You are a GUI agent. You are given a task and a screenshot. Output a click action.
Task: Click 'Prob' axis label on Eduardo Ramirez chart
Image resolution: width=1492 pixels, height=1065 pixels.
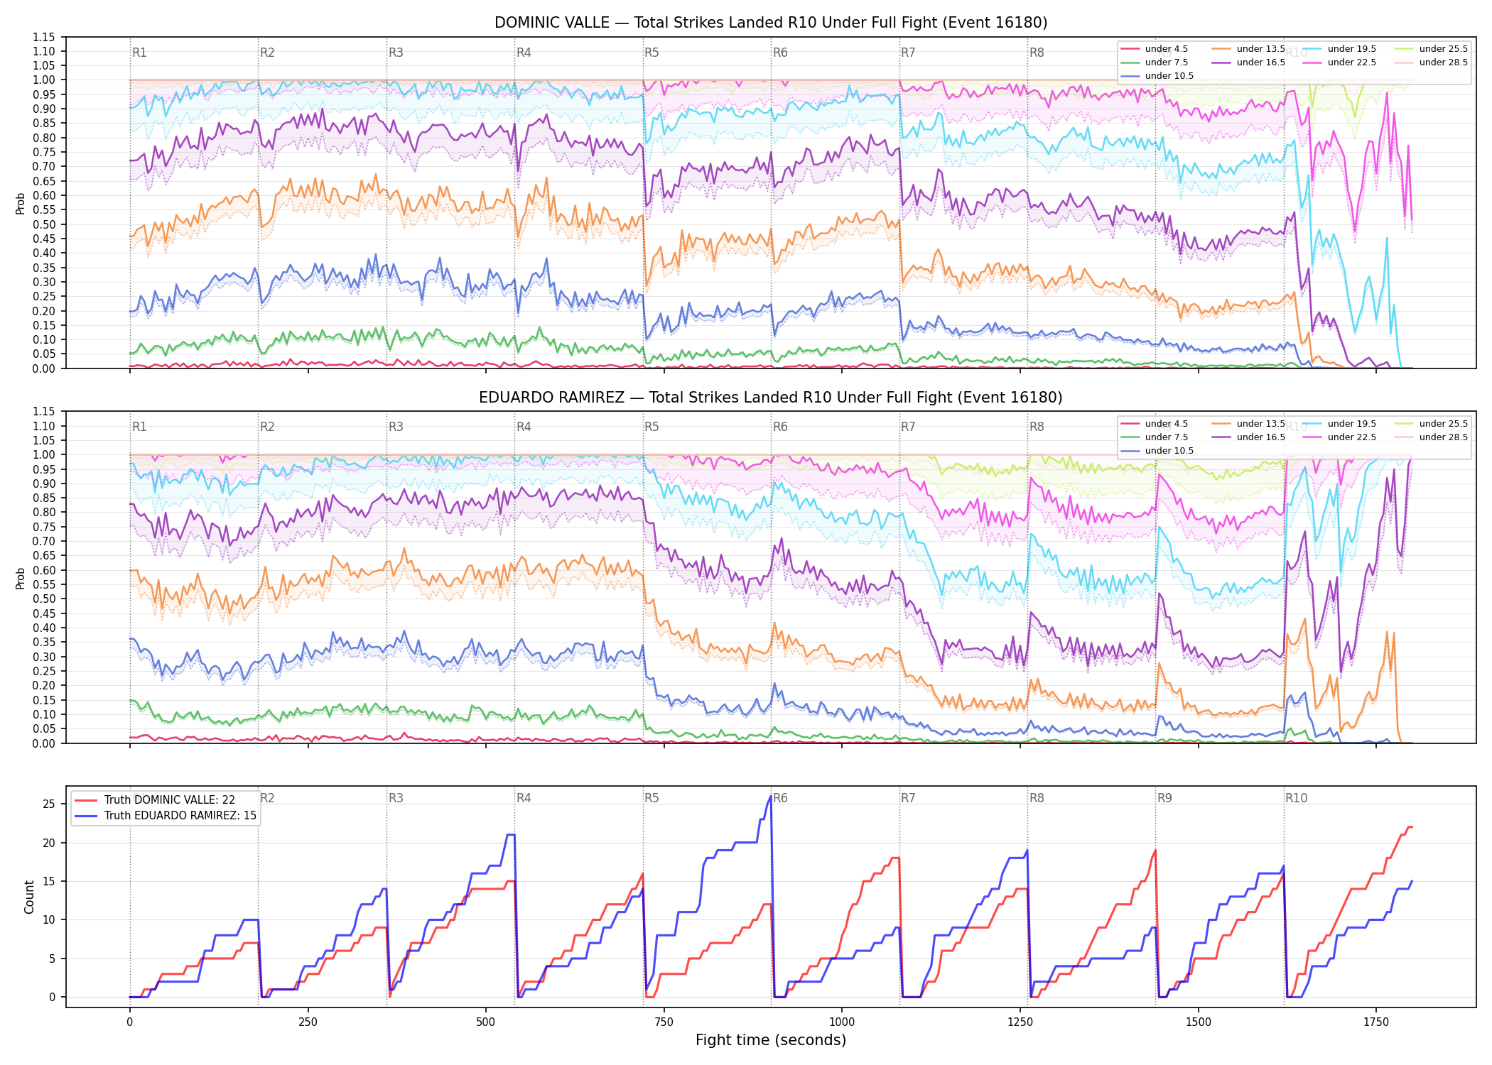click(x=21, y=578)
